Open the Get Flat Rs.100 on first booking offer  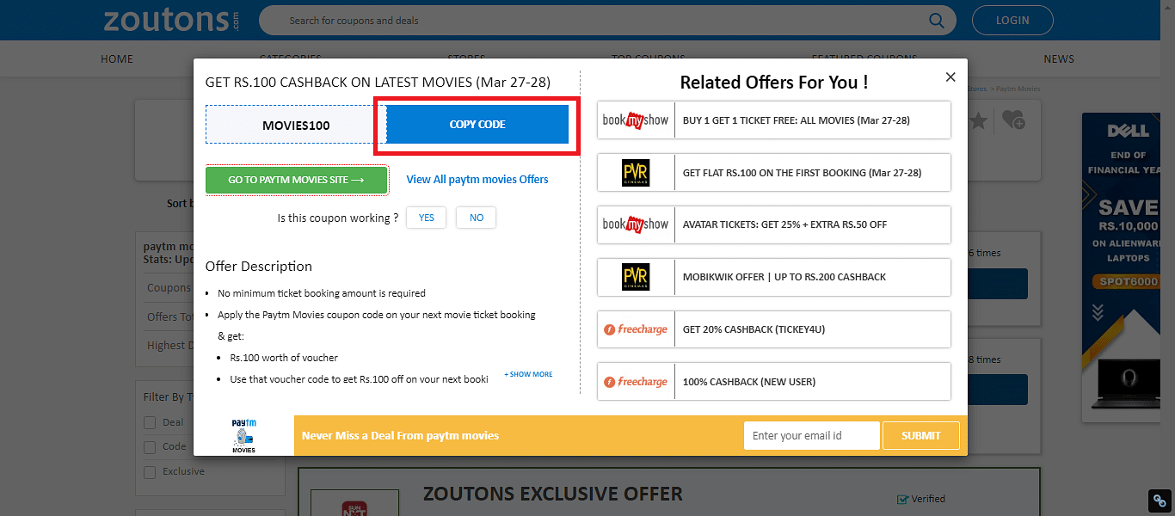(x=774, y=172)
